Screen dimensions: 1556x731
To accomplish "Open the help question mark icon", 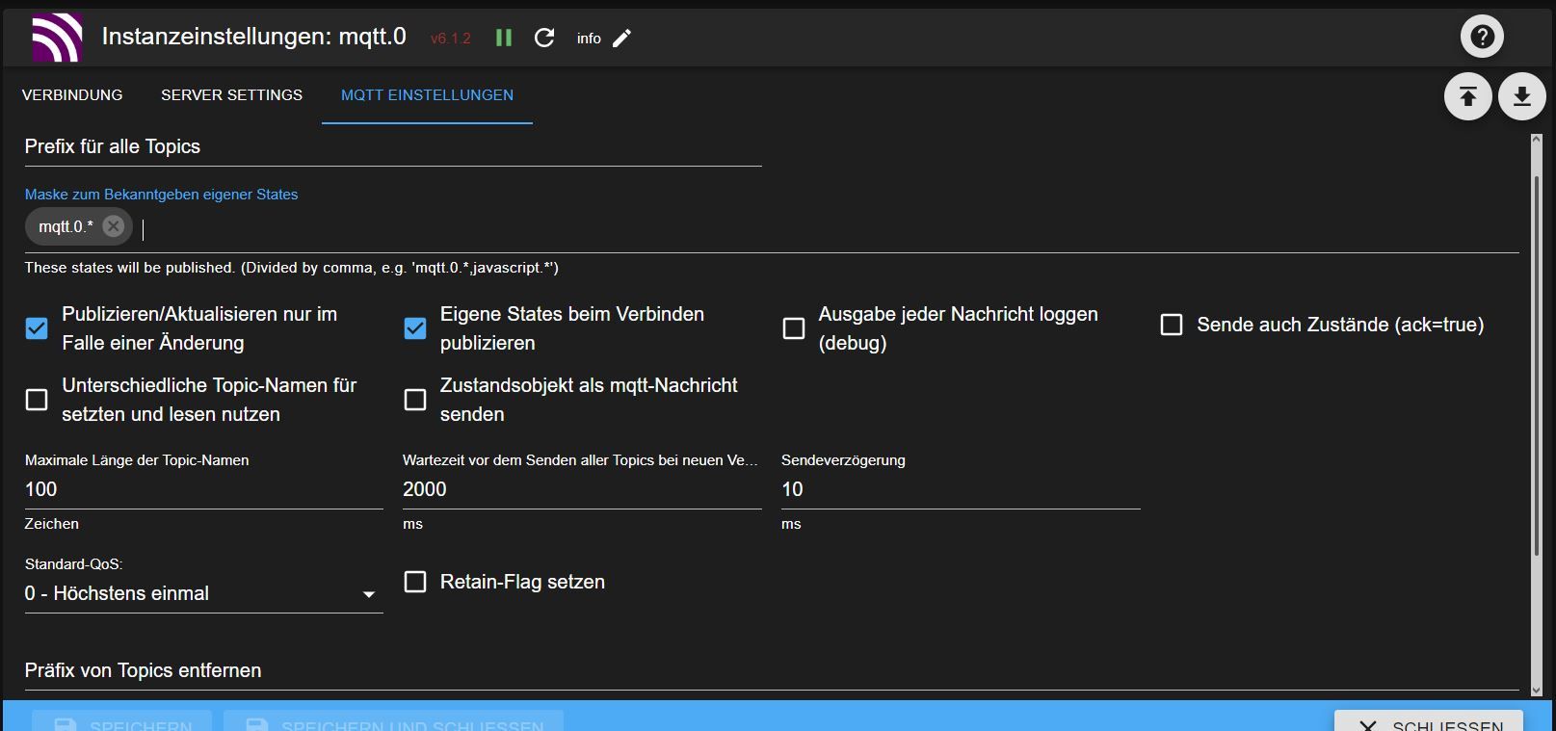I will click(x=1482, y=37).
